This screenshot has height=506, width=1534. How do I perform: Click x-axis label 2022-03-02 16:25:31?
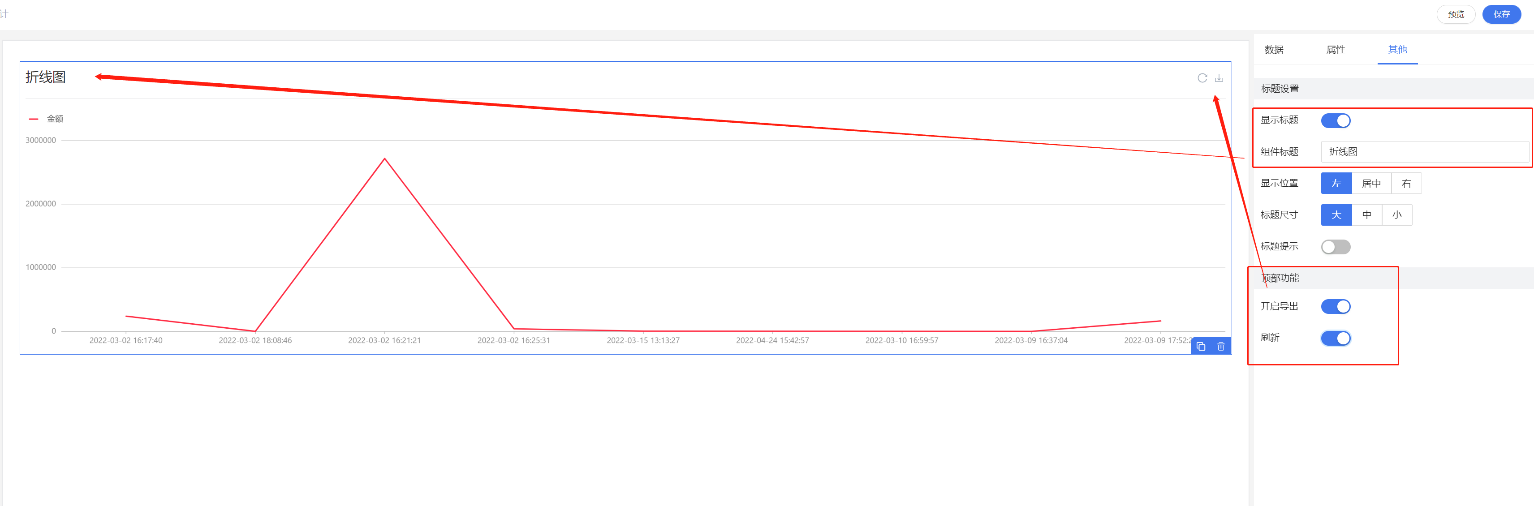click(513, 340)
